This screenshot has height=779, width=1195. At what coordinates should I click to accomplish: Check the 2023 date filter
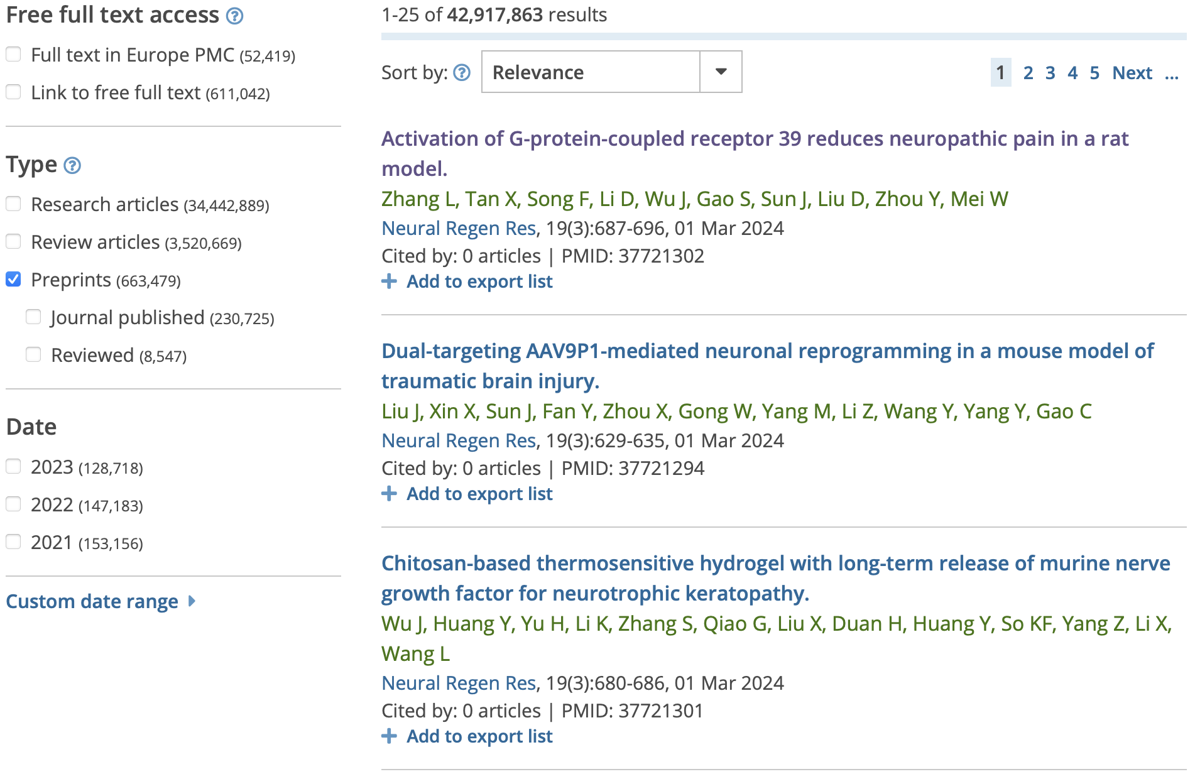(x=14, y=467)
